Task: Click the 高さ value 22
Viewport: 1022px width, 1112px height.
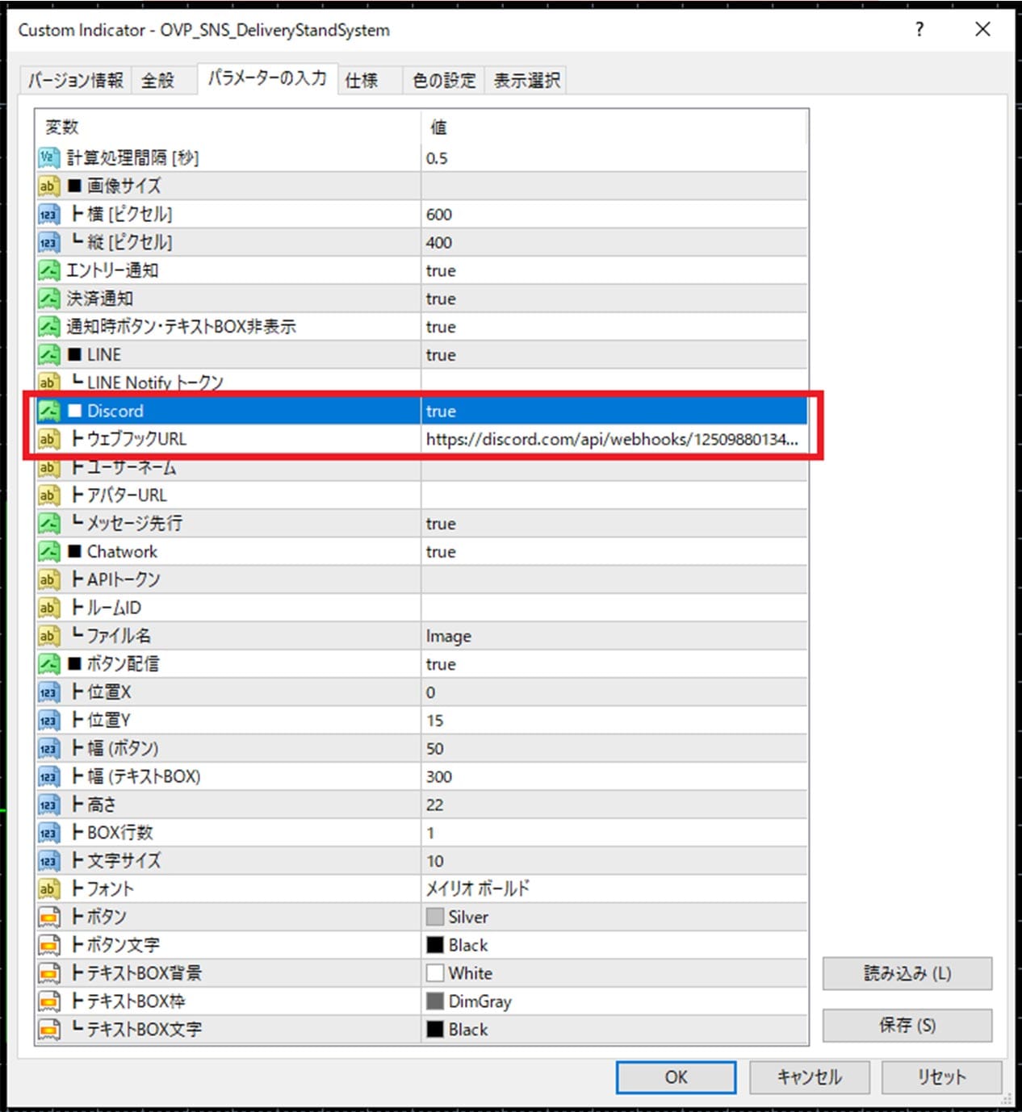Action: 434,805
